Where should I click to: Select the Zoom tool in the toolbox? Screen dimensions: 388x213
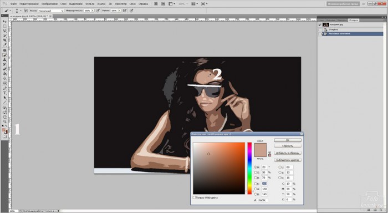[4, 121]
